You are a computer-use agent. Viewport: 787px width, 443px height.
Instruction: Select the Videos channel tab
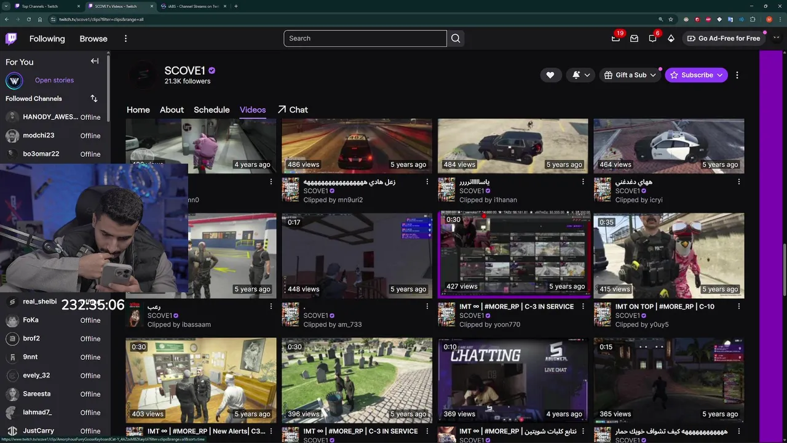click(x=253, y=110)
